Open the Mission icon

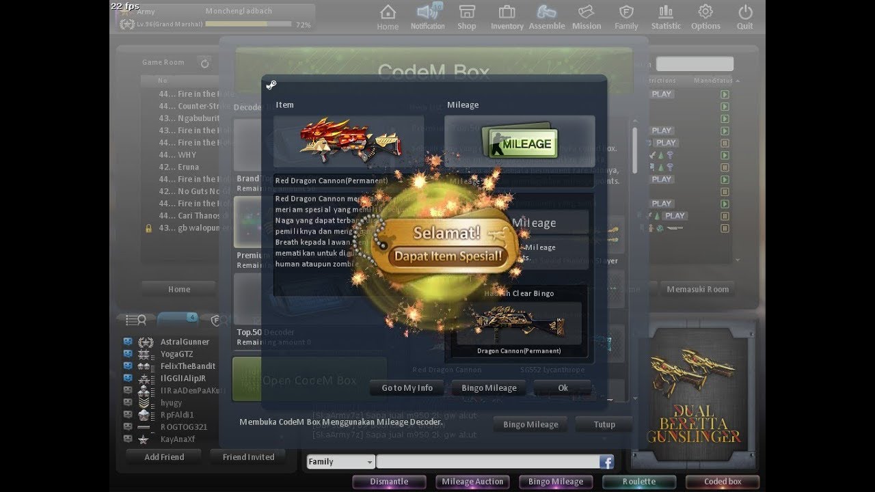pyautogui.click(x=587, y=17)
